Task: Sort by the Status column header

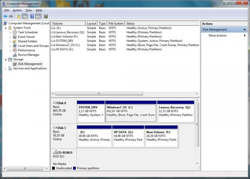Action: coord(162,24)
